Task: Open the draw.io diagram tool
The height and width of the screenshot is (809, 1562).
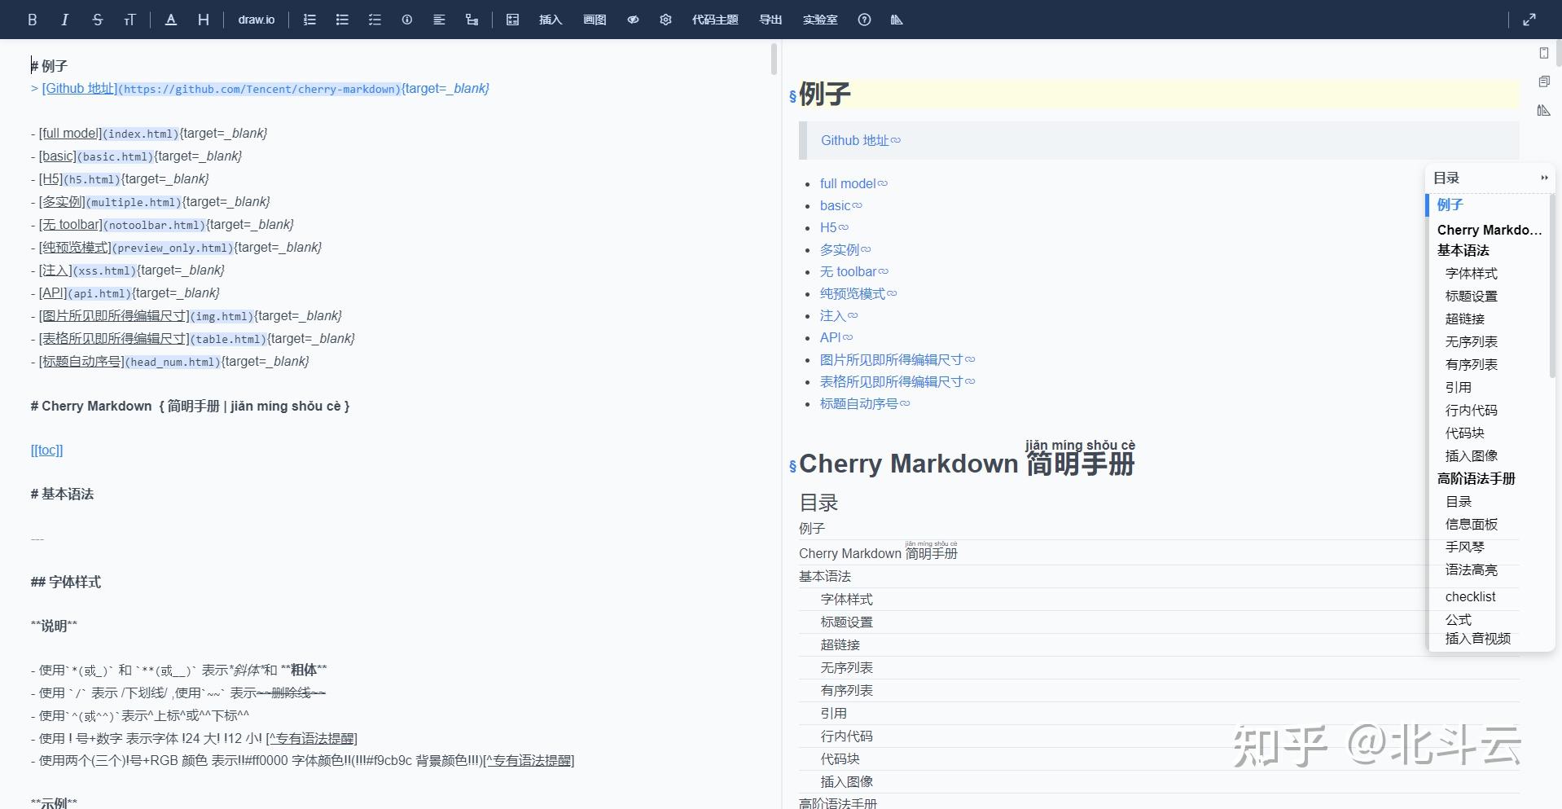Action: tap(256, 20)
